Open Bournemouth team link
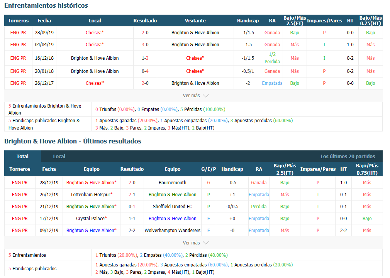390x278 pixels. [172, 183]
